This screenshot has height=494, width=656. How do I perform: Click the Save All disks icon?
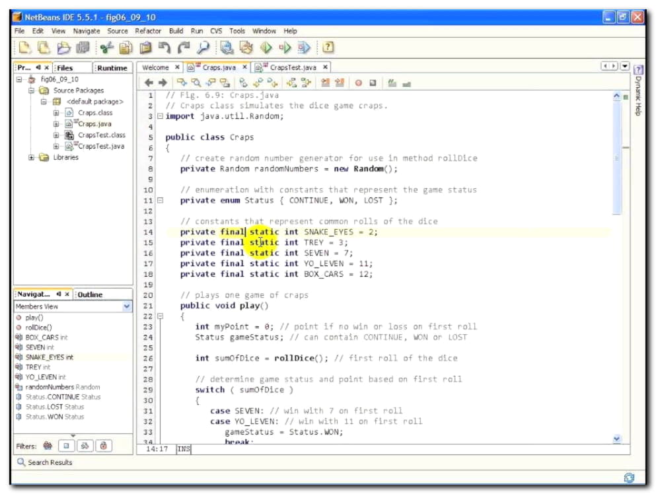click(x=83, y=48)
